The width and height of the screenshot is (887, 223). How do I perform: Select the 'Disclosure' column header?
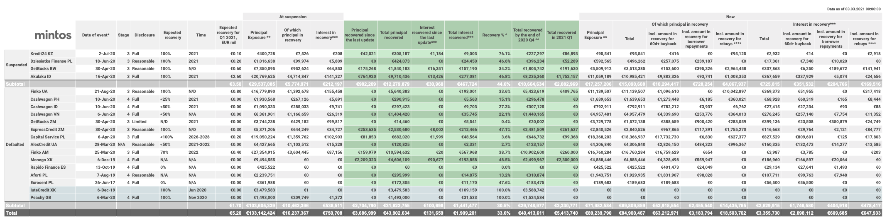145,35
